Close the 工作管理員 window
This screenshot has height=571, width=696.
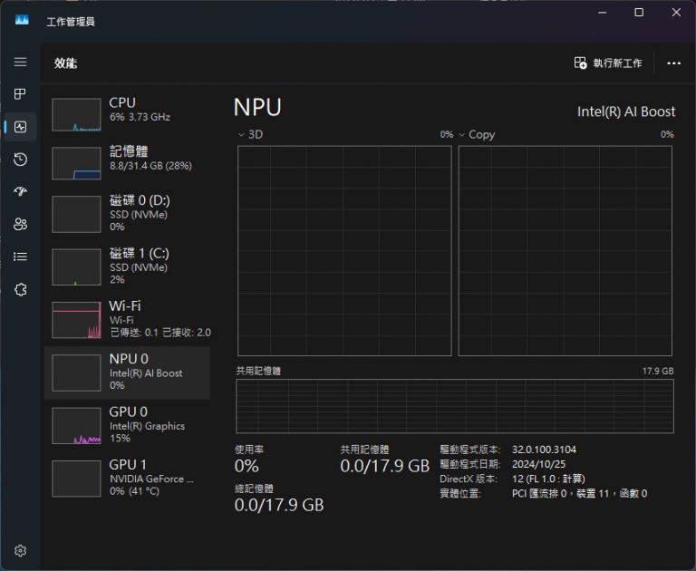coord(676,13)
